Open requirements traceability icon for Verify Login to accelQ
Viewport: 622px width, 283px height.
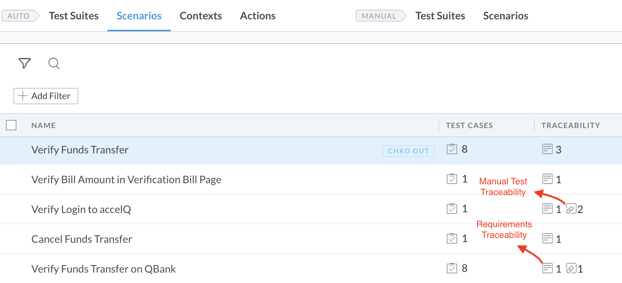tap(547, 209)
